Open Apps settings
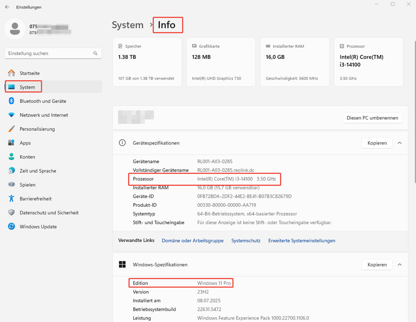 53,143
